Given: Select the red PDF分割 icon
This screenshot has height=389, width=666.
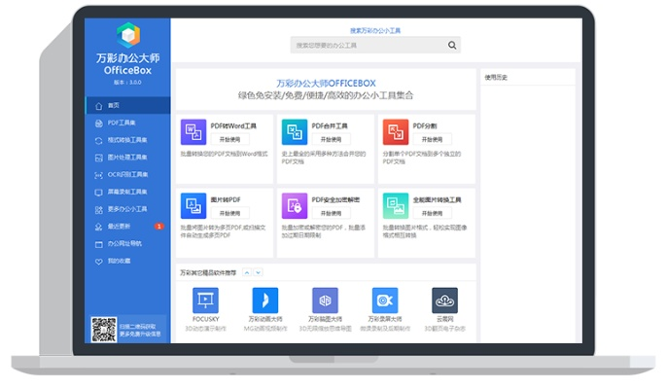Looking at the screenshot, I should tap(395, 131).
